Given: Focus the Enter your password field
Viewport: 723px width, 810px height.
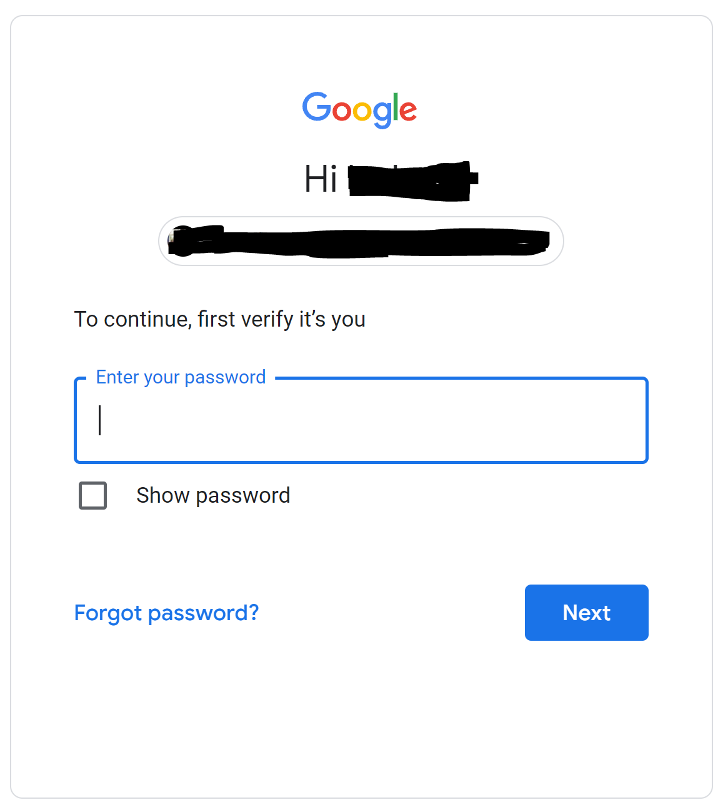Looking at the screenshot, I should 361,420.
